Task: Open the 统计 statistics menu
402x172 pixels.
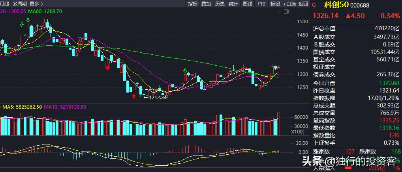Action: point(233,4)
